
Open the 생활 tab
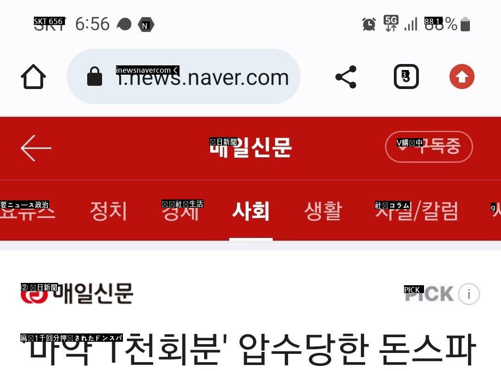323,211
